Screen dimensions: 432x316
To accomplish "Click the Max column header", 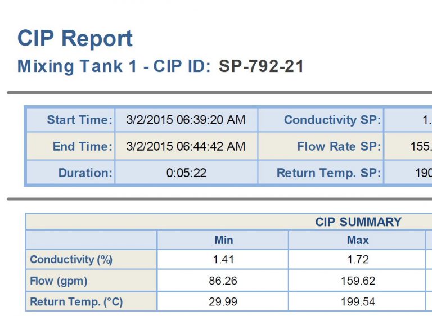I will 358,240.
